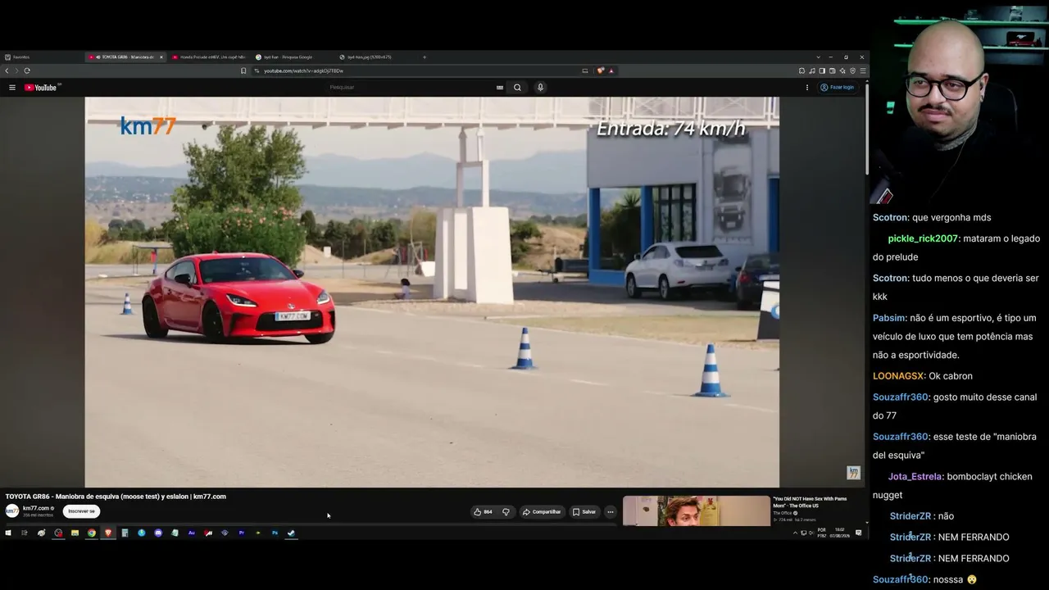Open Steam from the taskbar

coord(292,533)
